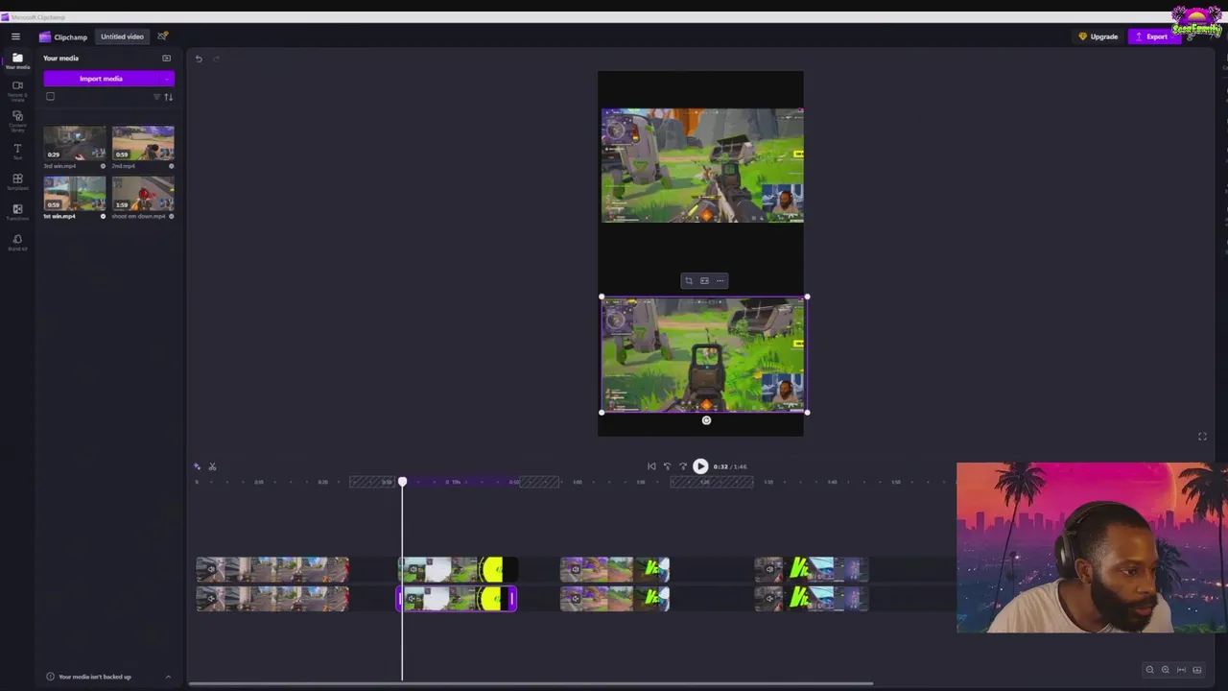This screenshot has width=1228, height=691.
Task: Click the timeline playhead marker
Action: 402,482
